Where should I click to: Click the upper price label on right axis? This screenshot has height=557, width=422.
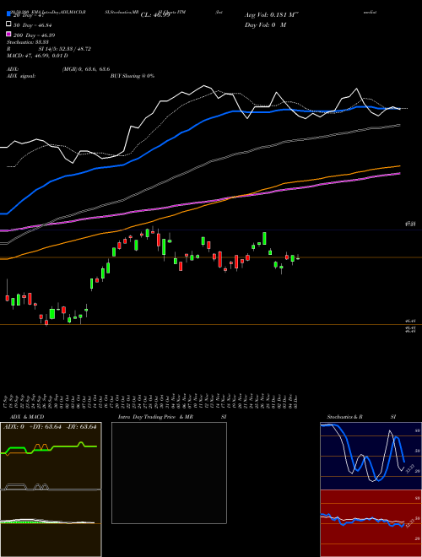411,224
